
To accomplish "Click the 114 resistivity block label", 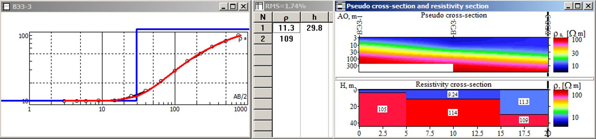I will point(453,113).
